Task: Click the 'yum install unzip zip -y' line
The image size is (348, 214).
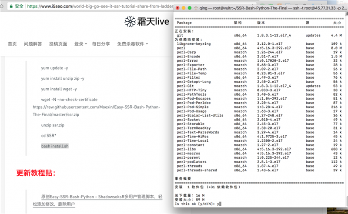Action: tap(63, 78)
